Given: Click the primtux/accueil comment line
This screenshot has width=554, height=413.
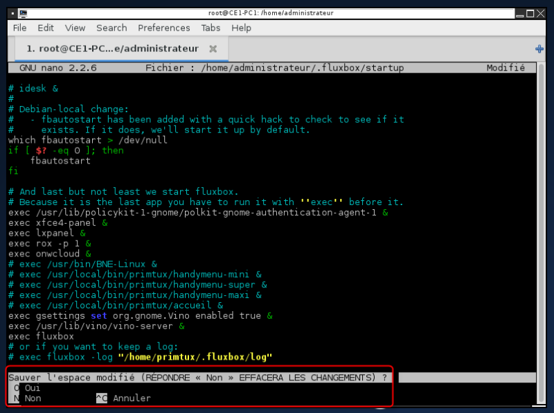Looking at the screenshot, I should point(116,306).
